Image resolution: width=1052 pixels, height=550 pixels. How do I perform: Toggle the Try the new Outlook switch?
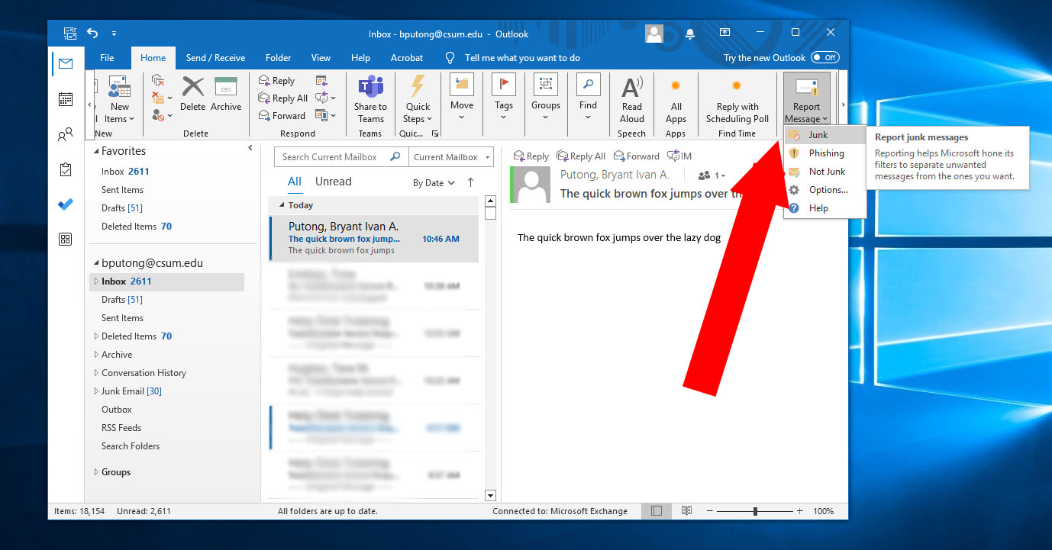[824, 58]
